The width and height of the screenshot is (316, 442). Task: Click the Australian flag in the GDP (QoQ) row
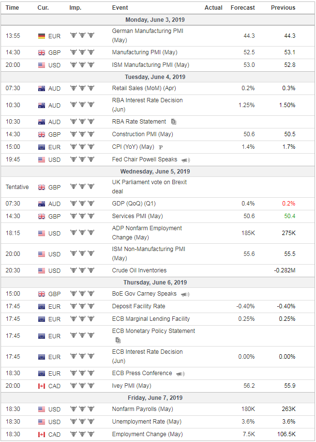(42, 204)
